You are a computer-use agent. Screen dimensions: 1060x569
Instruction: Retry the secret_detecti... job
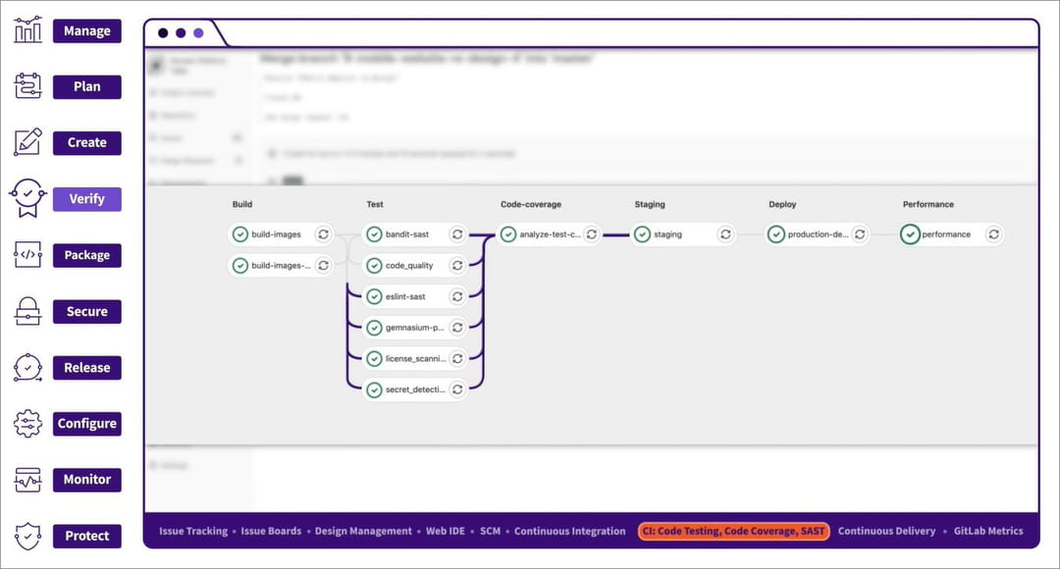pyautogui.click(x=457, y=389)
